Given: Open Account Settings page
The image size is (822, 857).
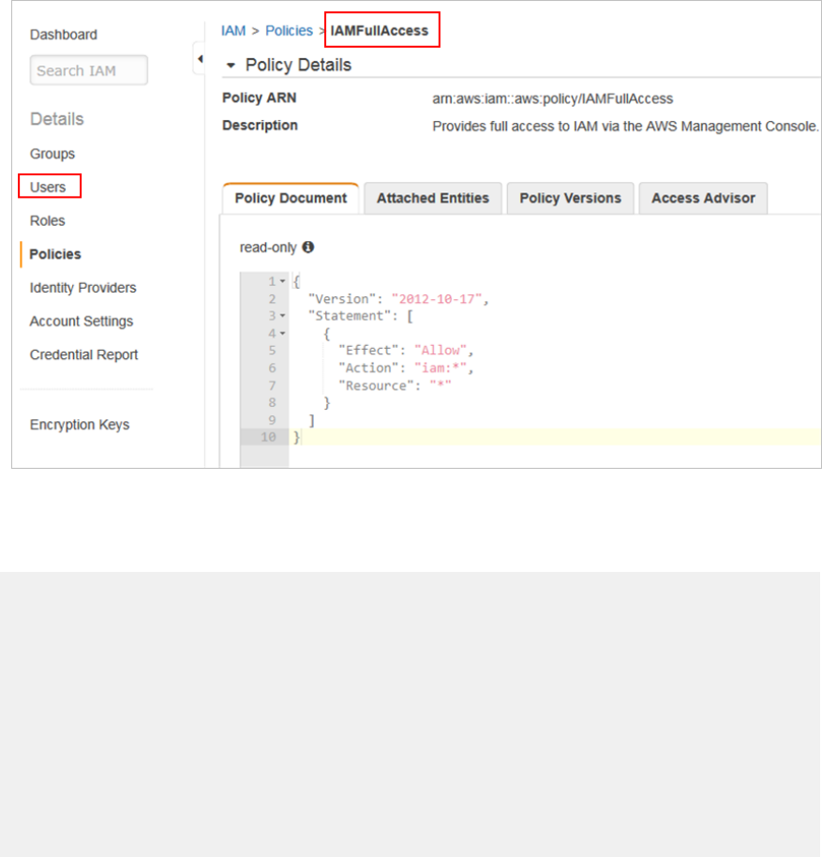Looking at the screenshot, I should click(81, 321).
